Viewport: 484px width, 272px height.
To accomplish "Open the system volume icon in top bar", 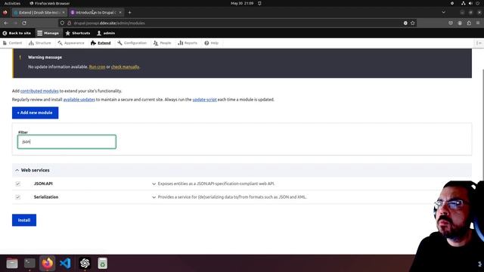I will point(470,3).
